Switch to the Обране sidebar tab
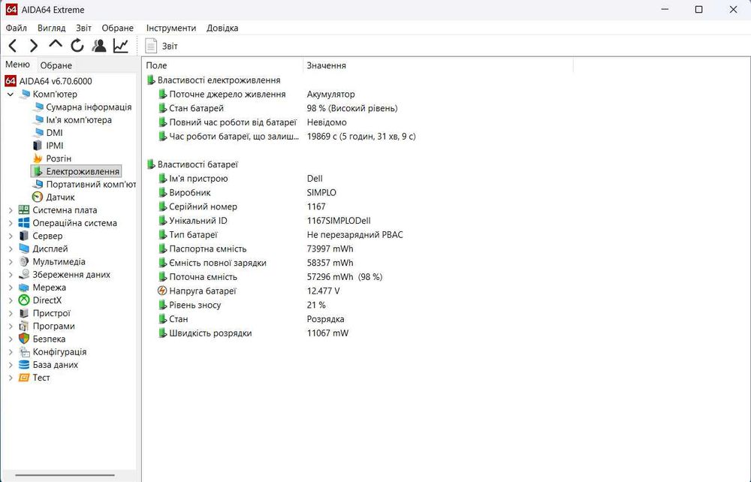751x482 pixels. click(x=56, y=65)
